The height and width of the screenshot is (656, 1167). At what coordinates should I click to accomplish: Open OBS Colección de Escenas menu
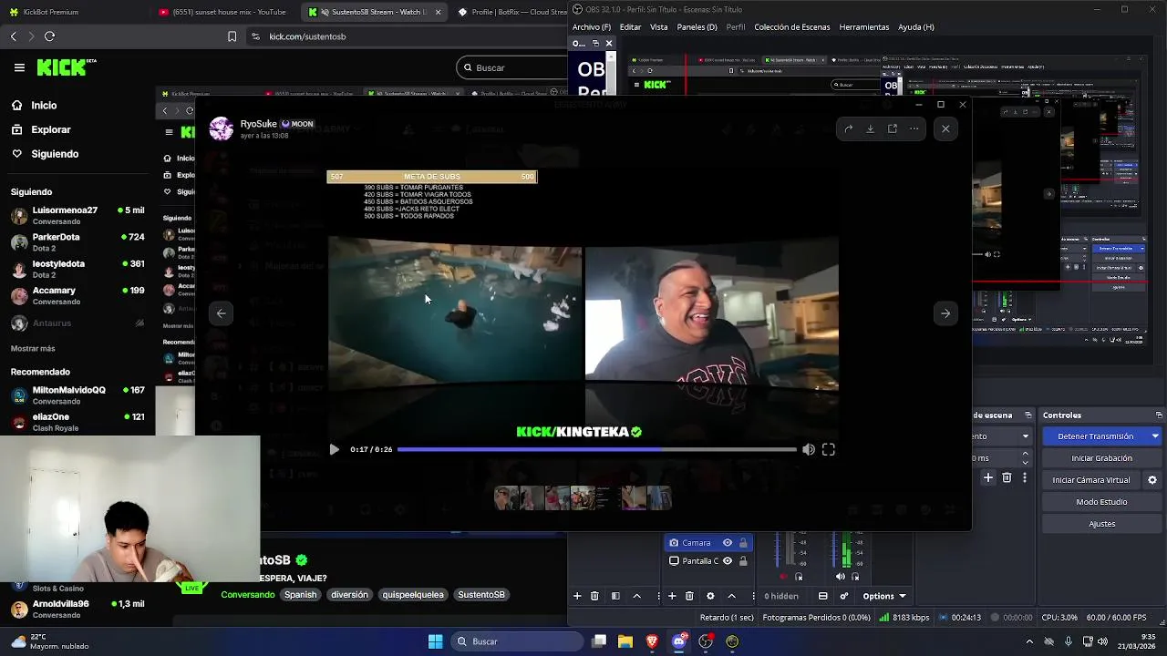[791, 27]
